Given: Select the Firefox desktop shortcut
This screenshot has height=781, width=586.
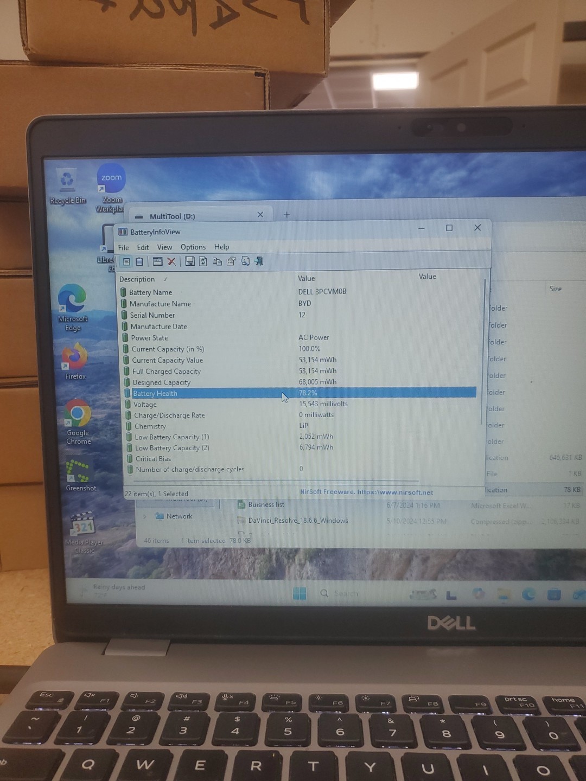Looking at the screenshot, I should click(x=75, y=361).
